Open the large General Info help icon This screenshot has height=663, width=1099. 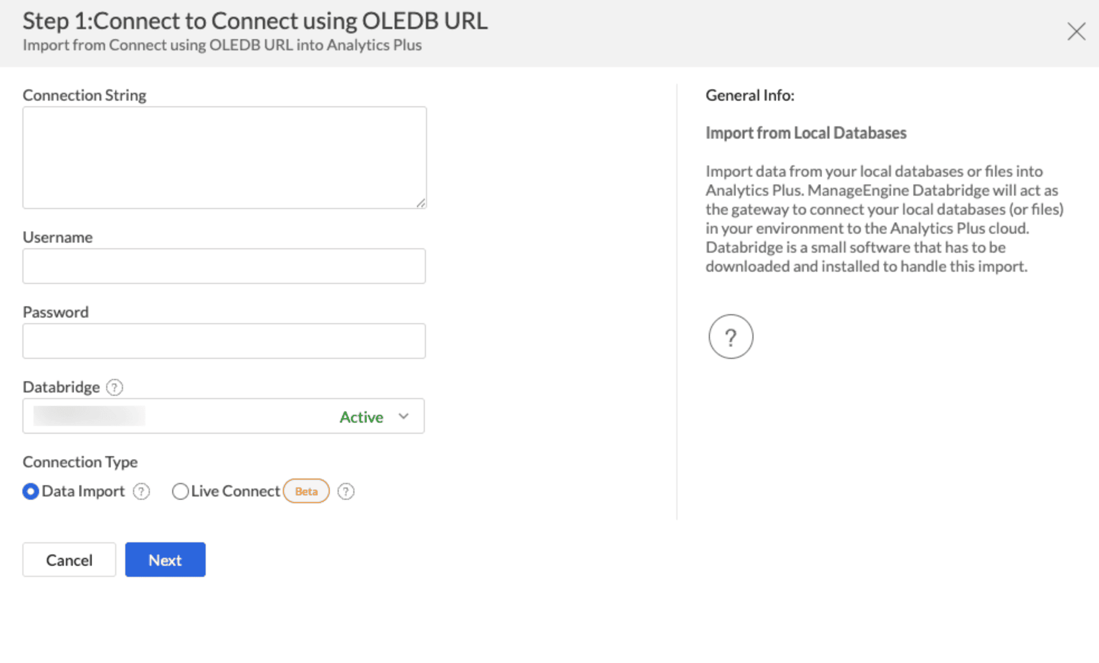coord(731,337)
